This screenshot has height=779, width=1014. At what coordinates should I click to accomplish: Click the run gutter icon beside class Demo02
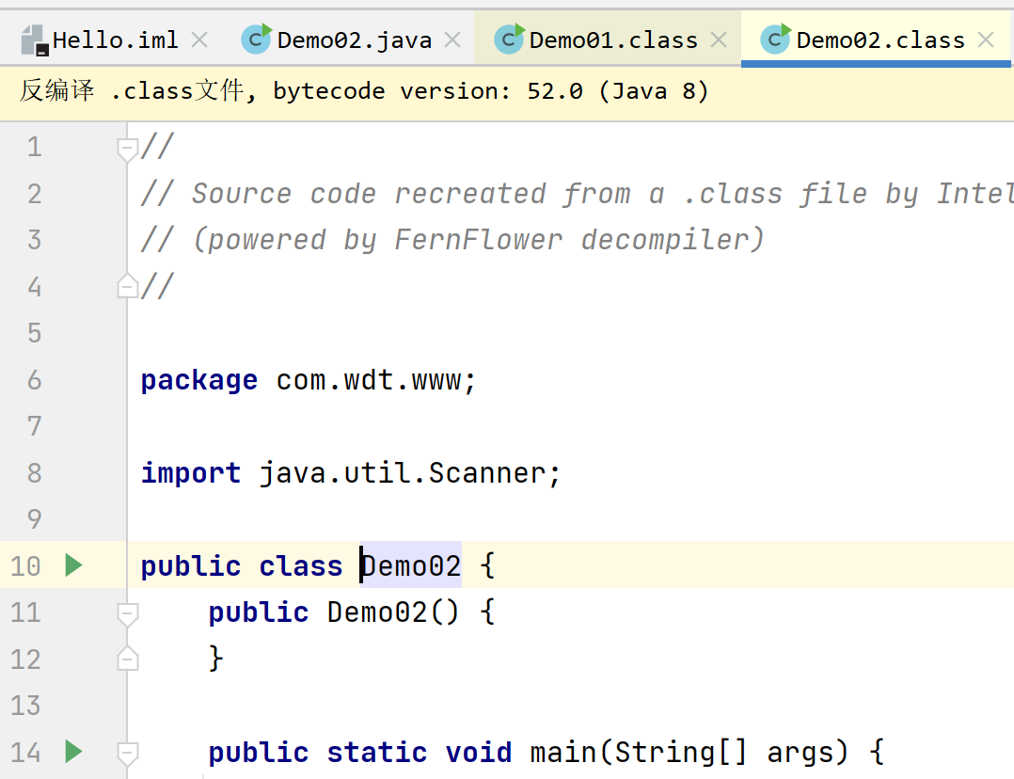pos(73,565)
